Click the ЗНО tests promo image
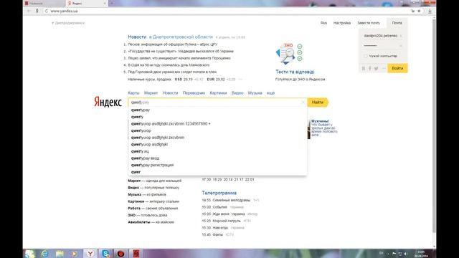 289,54
